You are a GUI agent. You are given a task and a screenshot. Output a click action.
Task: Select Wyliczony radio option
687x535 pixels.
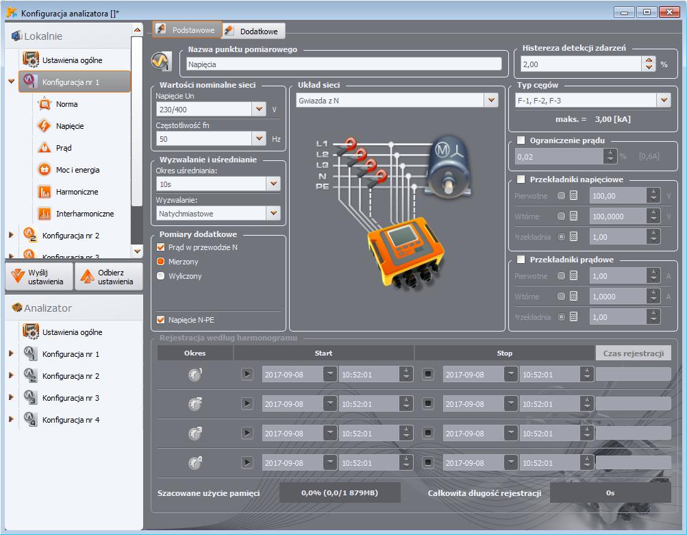coord(160,276)
